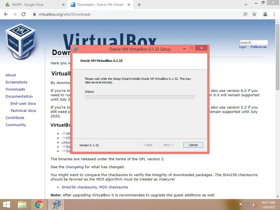
Task: Click the VirtualBox cube logo
Action: [21, 42]
